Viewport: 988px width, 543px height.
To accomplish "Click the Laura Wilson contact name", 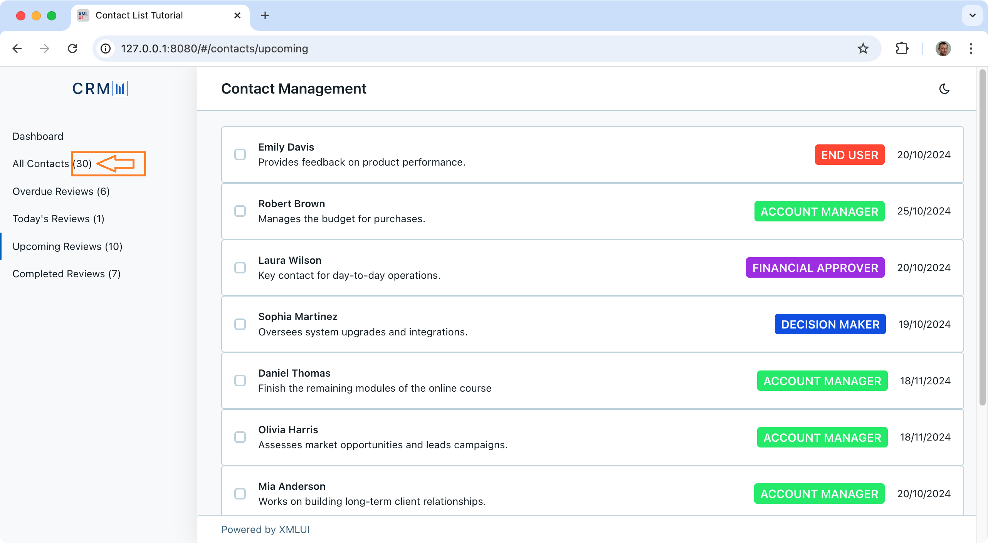I will pos(290,260).
